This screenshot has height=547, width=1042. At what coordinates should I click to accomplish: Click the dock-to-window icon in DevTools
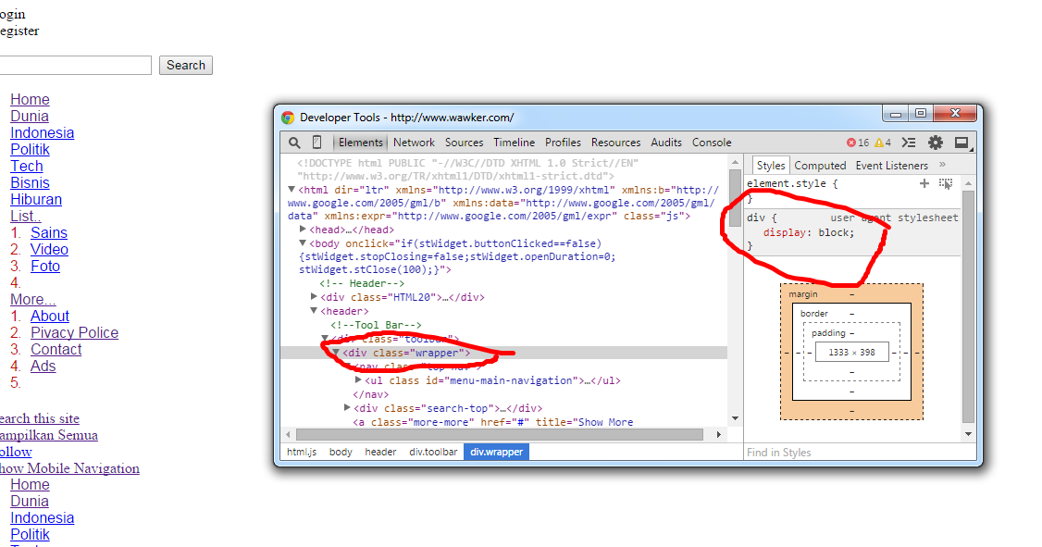(x=961, y=143)
